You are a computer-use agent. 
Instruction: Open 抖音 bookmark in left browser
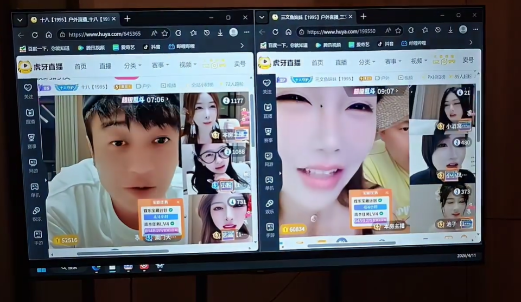click(152, 47)
